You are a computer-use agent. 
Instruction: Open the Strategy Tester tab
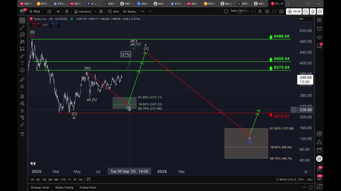click(40, 187)
